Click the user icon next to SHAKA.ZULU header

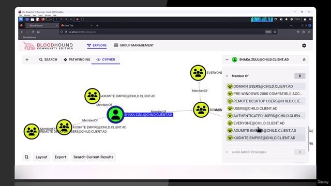[234, 60]
